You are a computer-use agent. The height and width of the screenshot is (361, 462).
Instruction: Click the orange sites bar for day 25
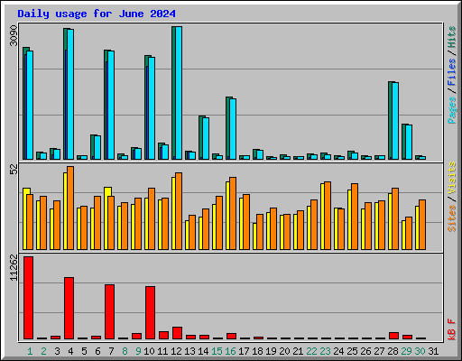(x=355, y=217)
